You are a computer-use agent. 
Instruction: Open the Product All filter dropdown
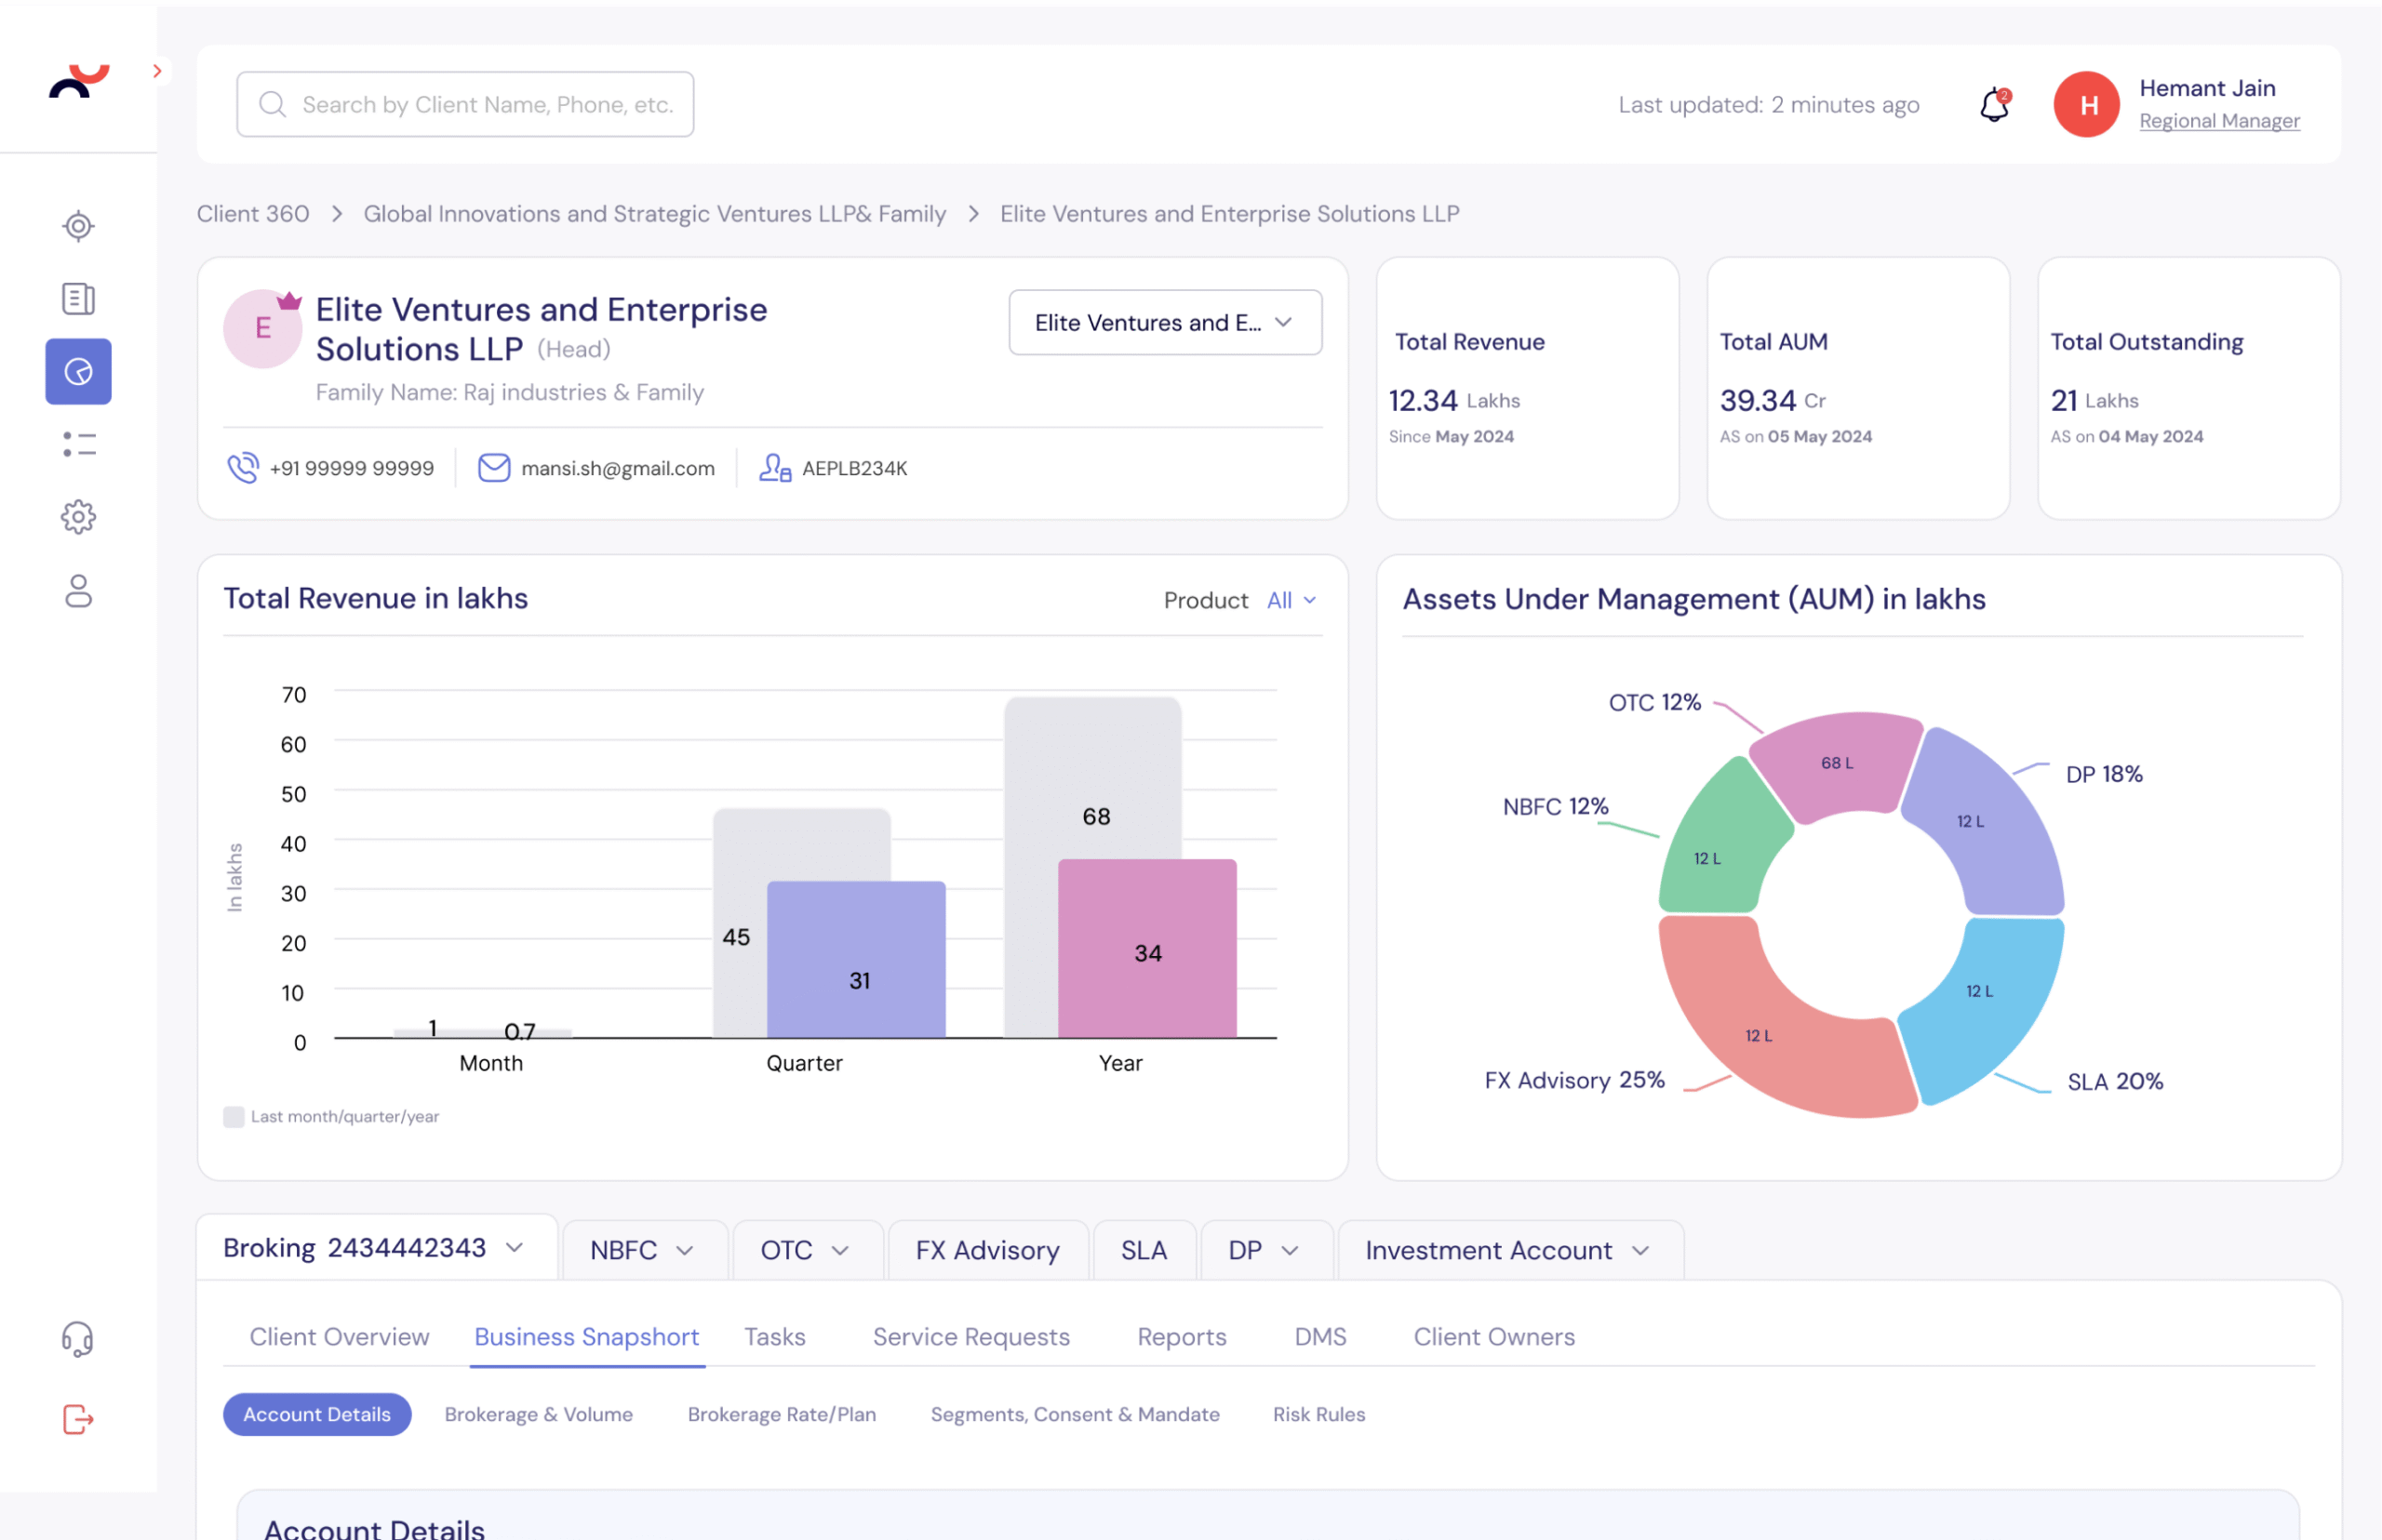[1291, 600]
